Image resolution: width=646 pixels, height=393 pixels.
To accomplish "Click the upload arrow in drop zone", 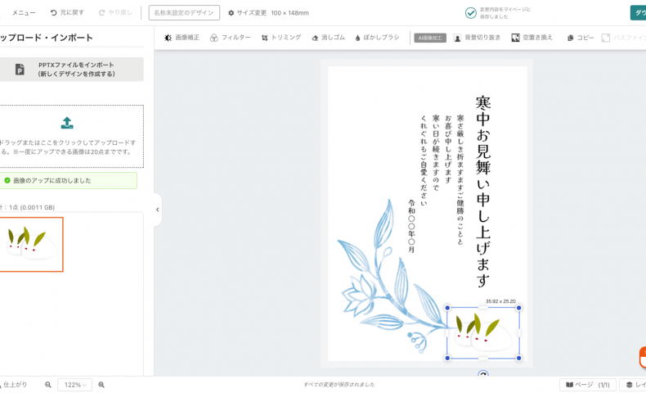I will 67,123.
